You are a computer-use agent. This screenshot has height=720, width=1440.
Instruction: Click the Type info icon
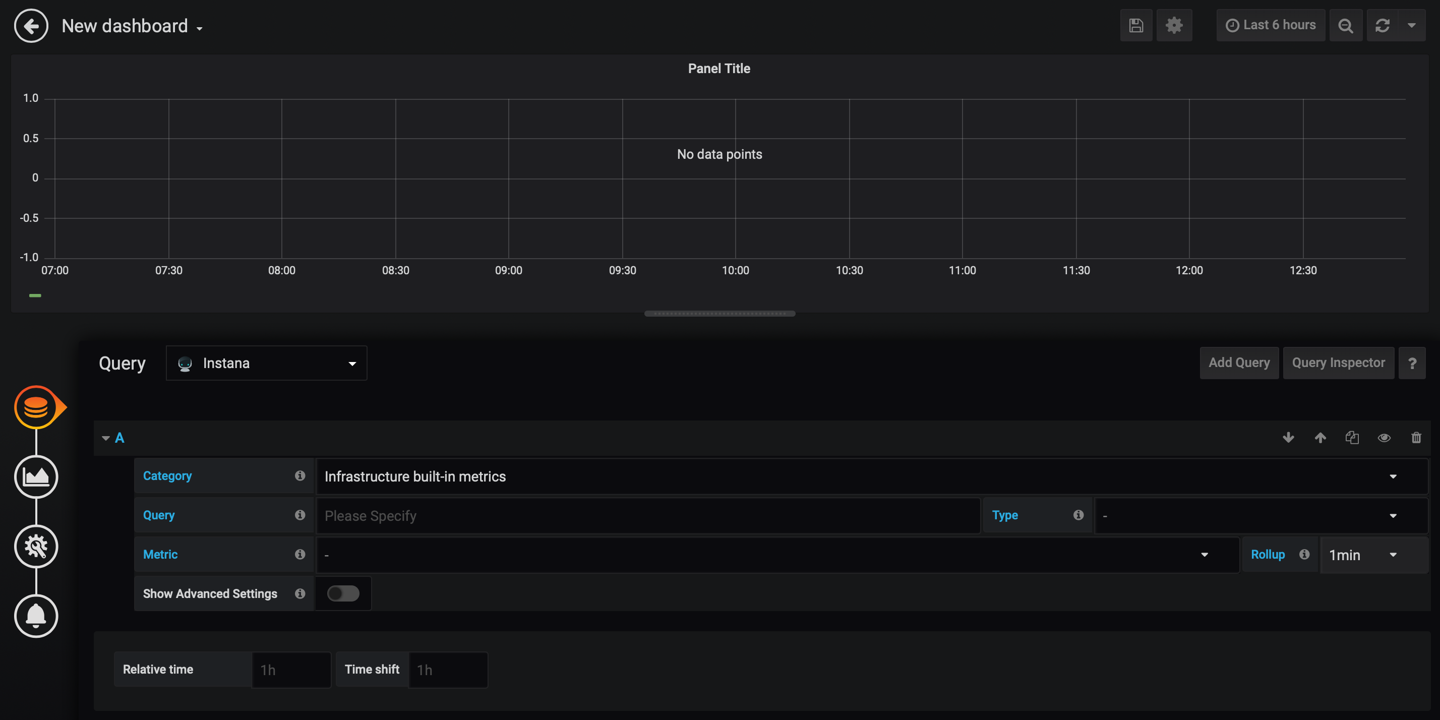coord(1078,515)
